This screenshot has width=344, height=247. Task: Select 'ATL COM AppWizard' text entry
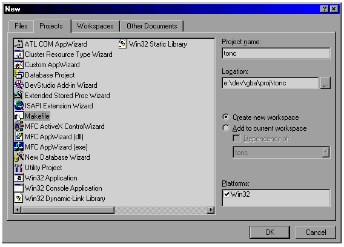point(56,44)
